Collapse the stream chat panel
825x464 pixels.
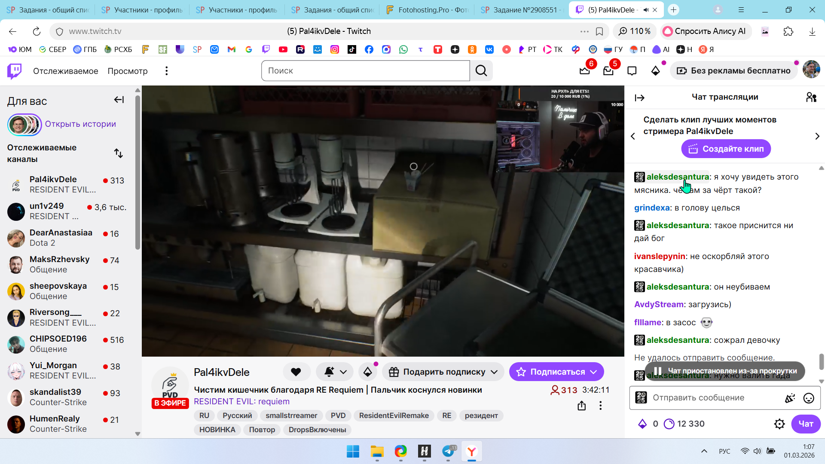(639, 98)
